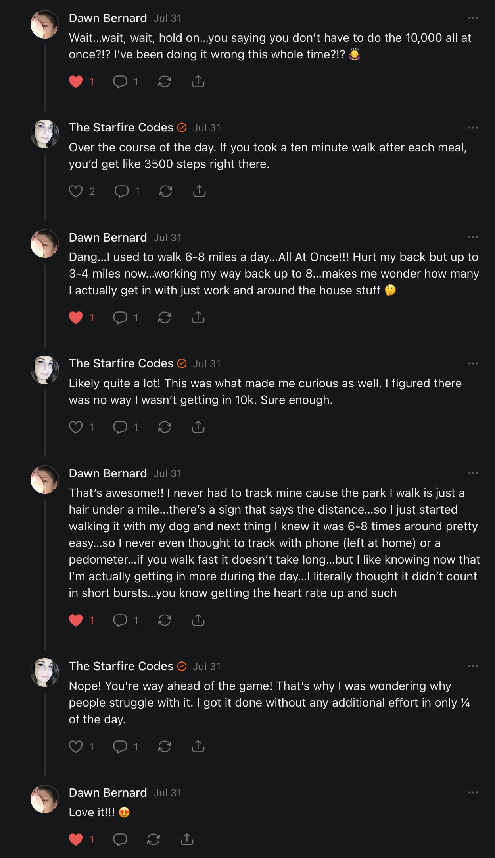Reply to 'Nope! You're way ahead' comment
The image size is (495, 858).
(x=120, y=747)
